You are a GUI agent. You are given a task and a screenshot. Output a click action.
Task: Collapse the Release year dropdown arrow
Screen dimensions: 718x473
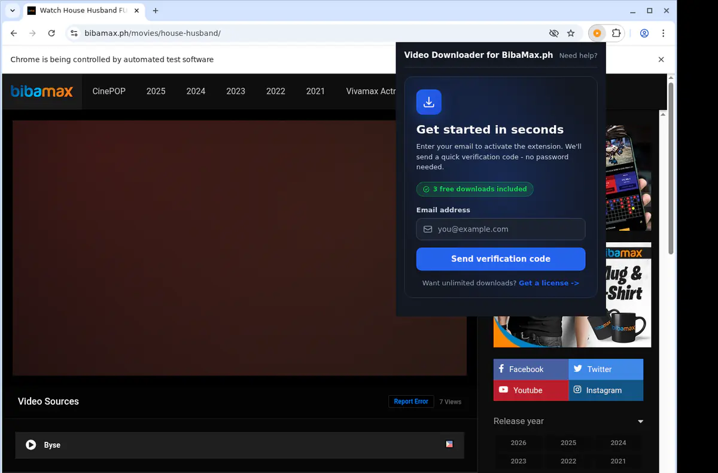tap(640, 422)
